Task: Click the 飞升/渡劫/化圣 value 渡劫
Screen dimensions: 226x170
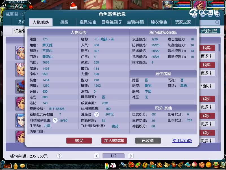Action: 115,126
